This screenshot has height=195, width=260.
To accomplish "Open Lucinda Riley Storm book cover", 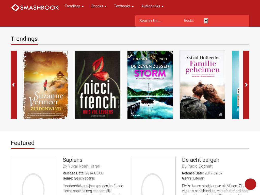I will click(150, 85).
